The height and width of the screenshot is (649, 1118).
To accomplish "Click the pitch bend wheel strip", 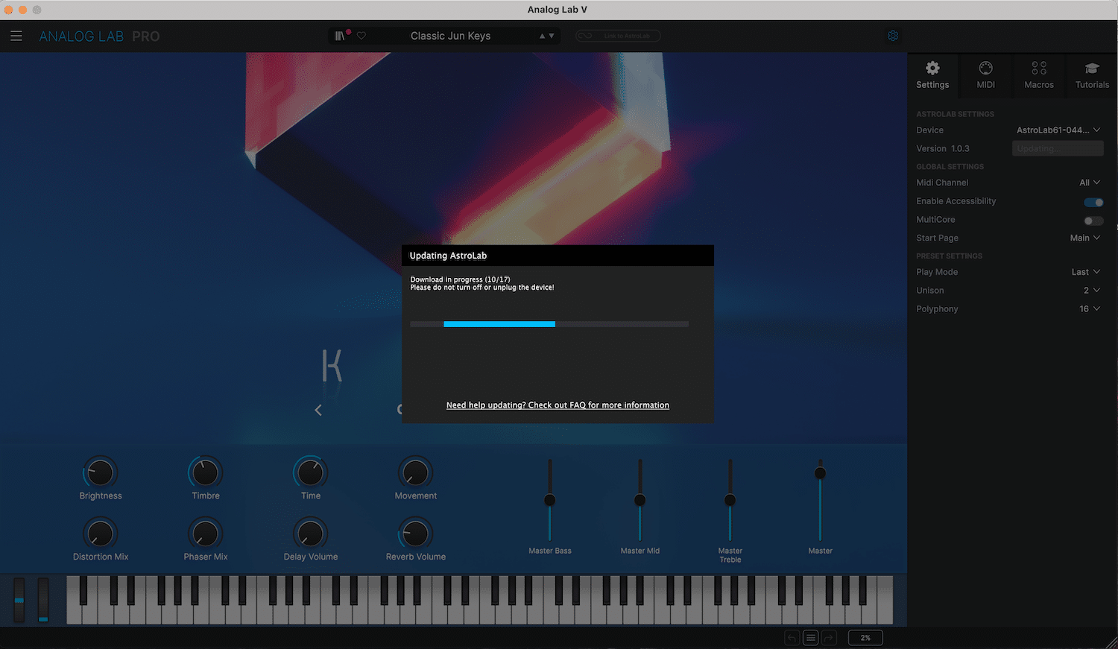I will (x=19, y=600).
